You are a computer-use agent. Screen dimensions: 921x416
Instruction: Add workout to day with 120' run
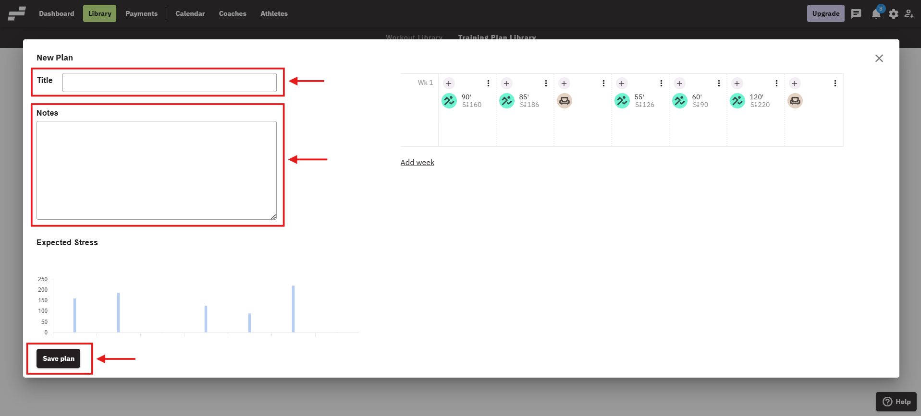coord(737,83)
